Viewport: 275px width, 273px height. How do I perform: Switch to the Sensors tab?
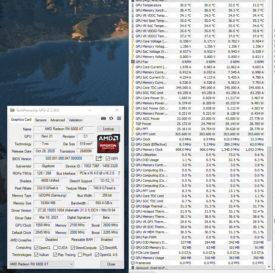tap(41, 120)
